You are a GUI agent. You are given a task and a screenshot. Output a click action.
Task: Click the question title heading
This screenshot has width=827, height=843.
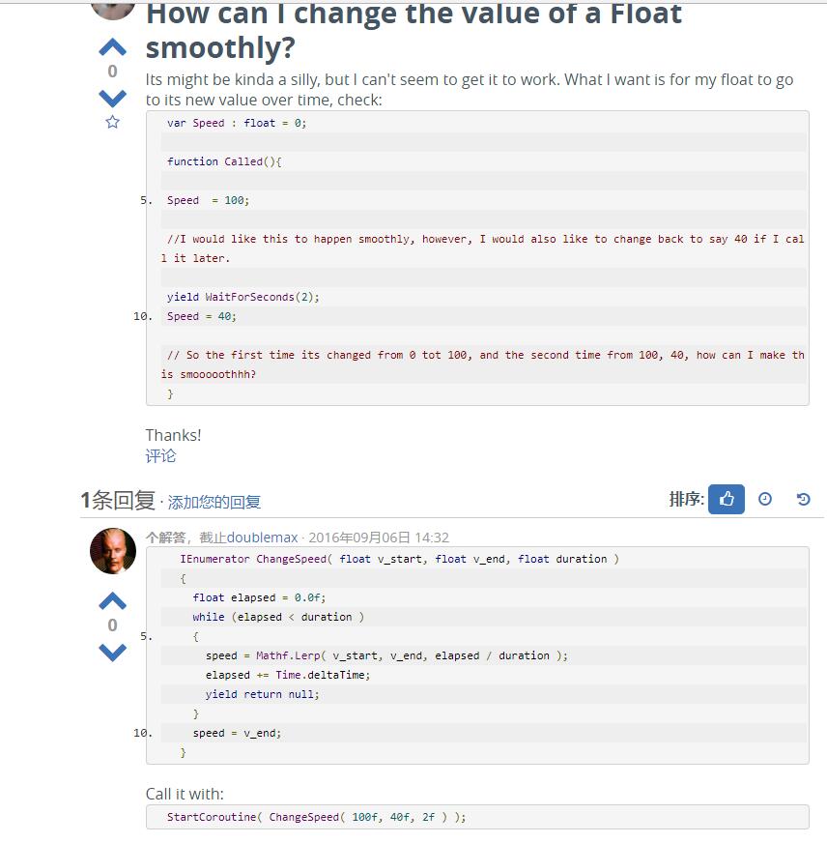click(x=413, y=30)
